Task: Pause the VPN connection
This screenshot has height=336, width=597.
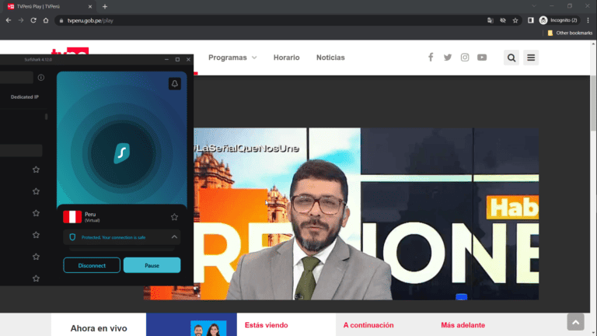Action: tap(152, 265)
